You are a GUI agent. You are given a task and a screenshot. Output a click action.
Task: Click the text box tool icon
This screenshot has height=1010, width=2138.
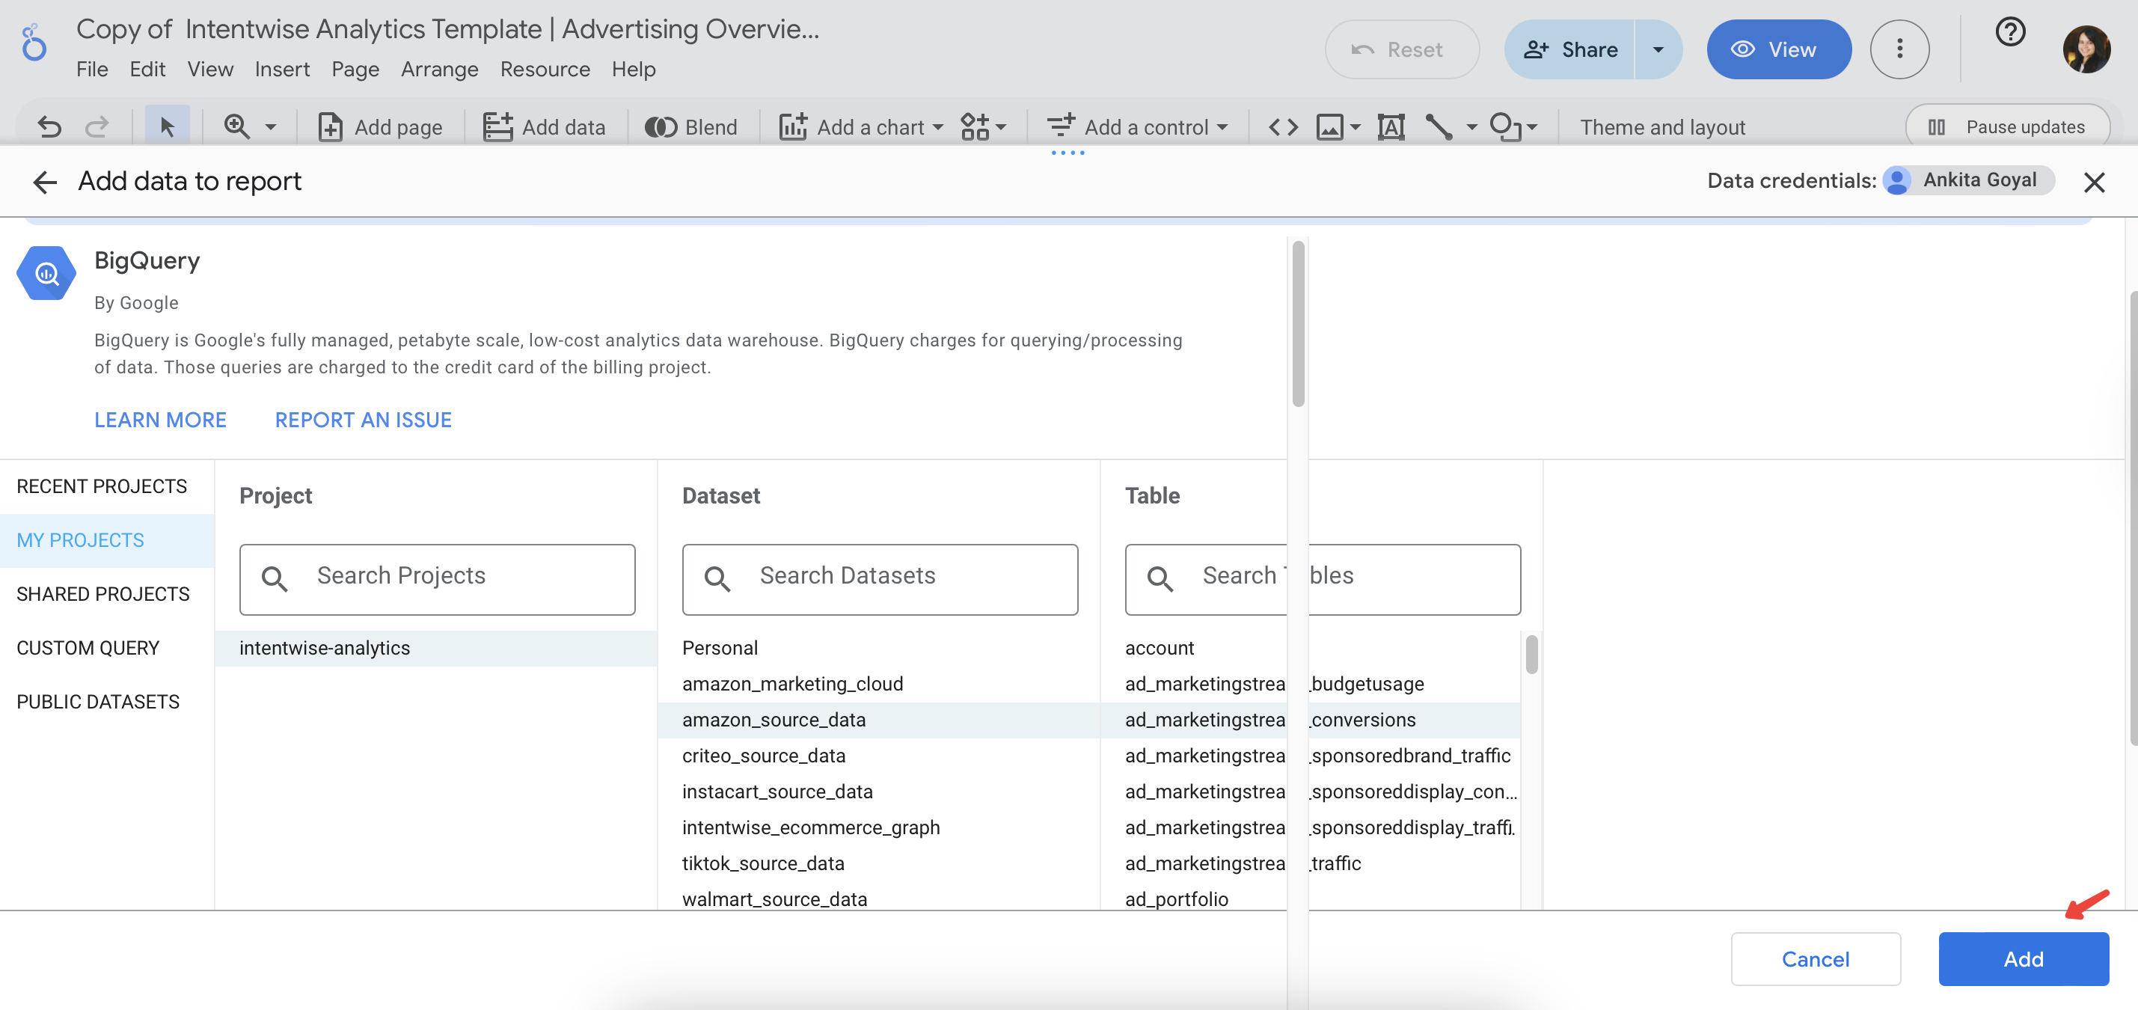click(1390, 127)
